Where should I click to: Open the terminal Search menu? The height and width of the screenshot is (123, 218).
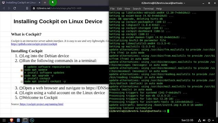[x=137, y=9]
